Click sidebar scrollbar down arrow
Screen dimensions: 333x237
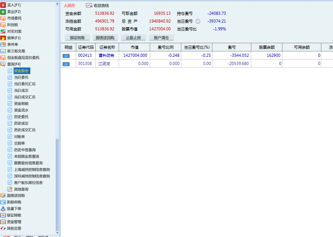tap(57, 233)
